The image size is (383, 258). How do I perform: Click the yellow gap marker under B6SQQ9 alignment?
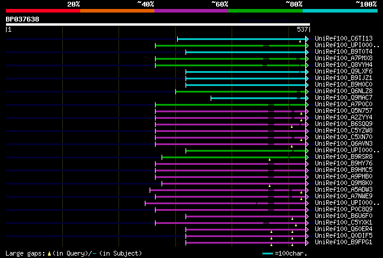291,127
